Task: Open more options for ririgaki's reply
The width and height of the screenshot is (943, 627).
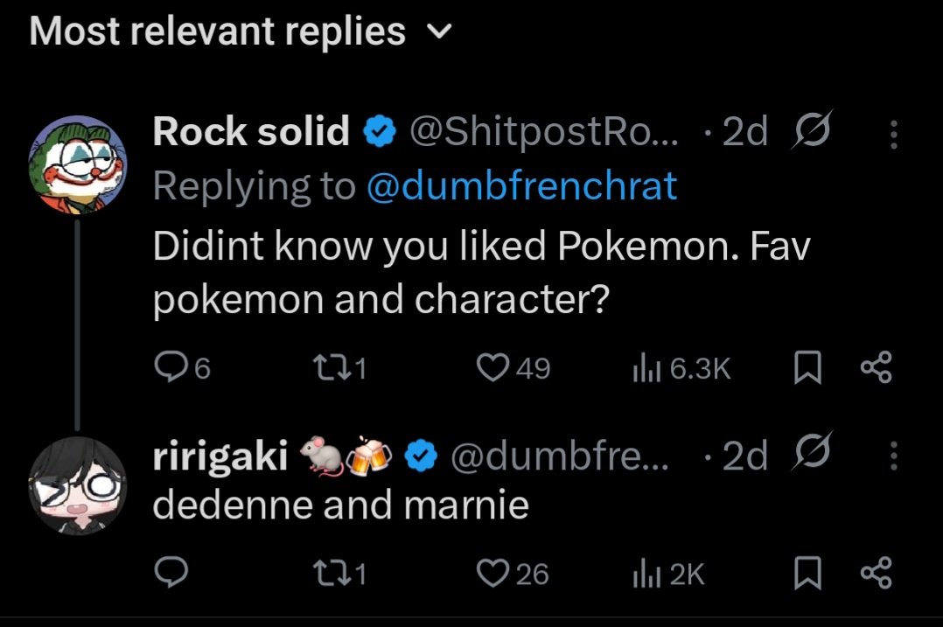Action: pos(893,456)
